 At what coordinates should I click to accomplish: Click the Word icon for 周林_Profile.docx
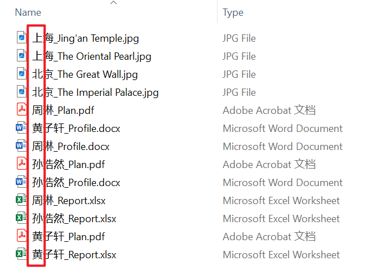[21, 147]
